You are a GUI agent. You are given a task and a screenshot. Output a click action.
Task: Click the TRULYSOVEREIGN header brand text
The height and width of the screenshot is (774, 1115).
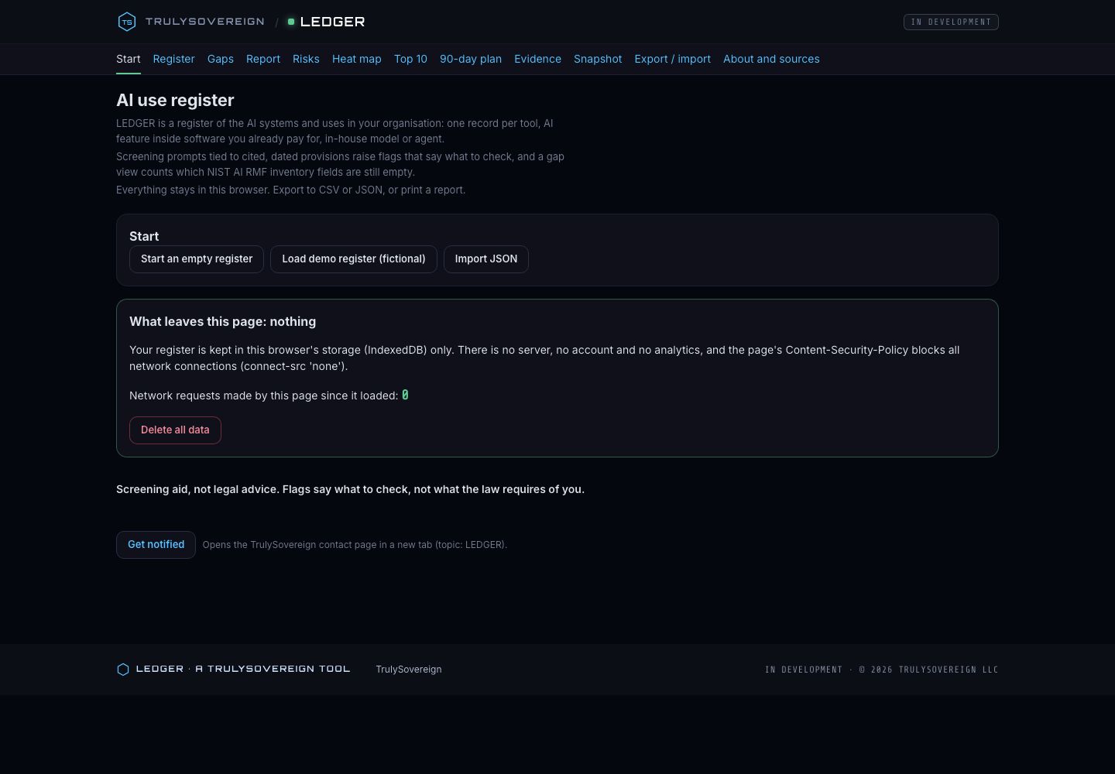tap(205, 22)
